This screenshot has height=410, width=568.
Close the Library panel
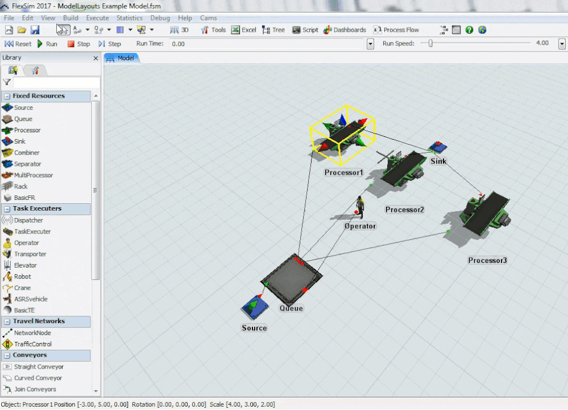[96, 58]
